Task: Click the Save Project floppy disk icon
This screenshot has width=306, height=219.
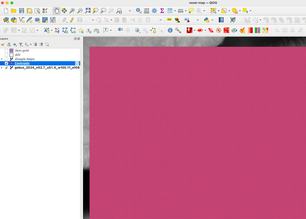Action: [22, 11]
